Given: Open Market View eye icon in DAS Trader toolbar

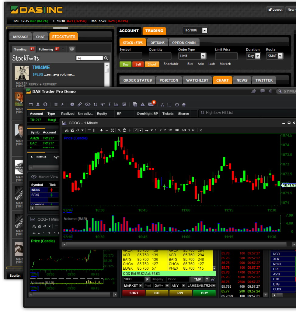Looking at the screenshot, I should [x=87, y=105].
